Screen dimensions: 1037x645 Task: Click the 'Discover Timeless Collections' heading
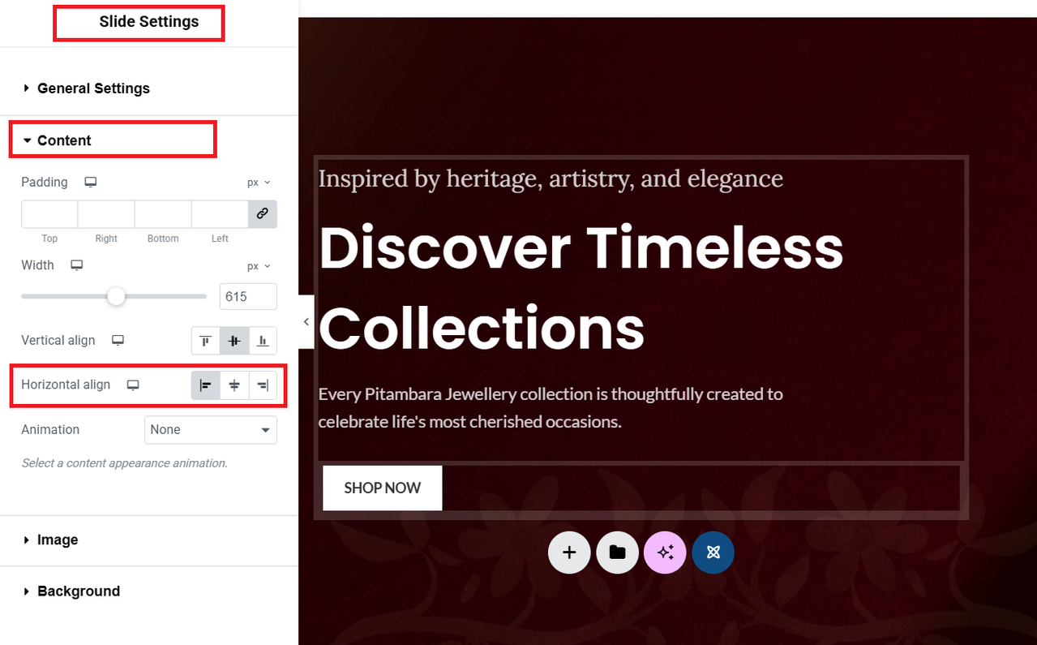581,288
